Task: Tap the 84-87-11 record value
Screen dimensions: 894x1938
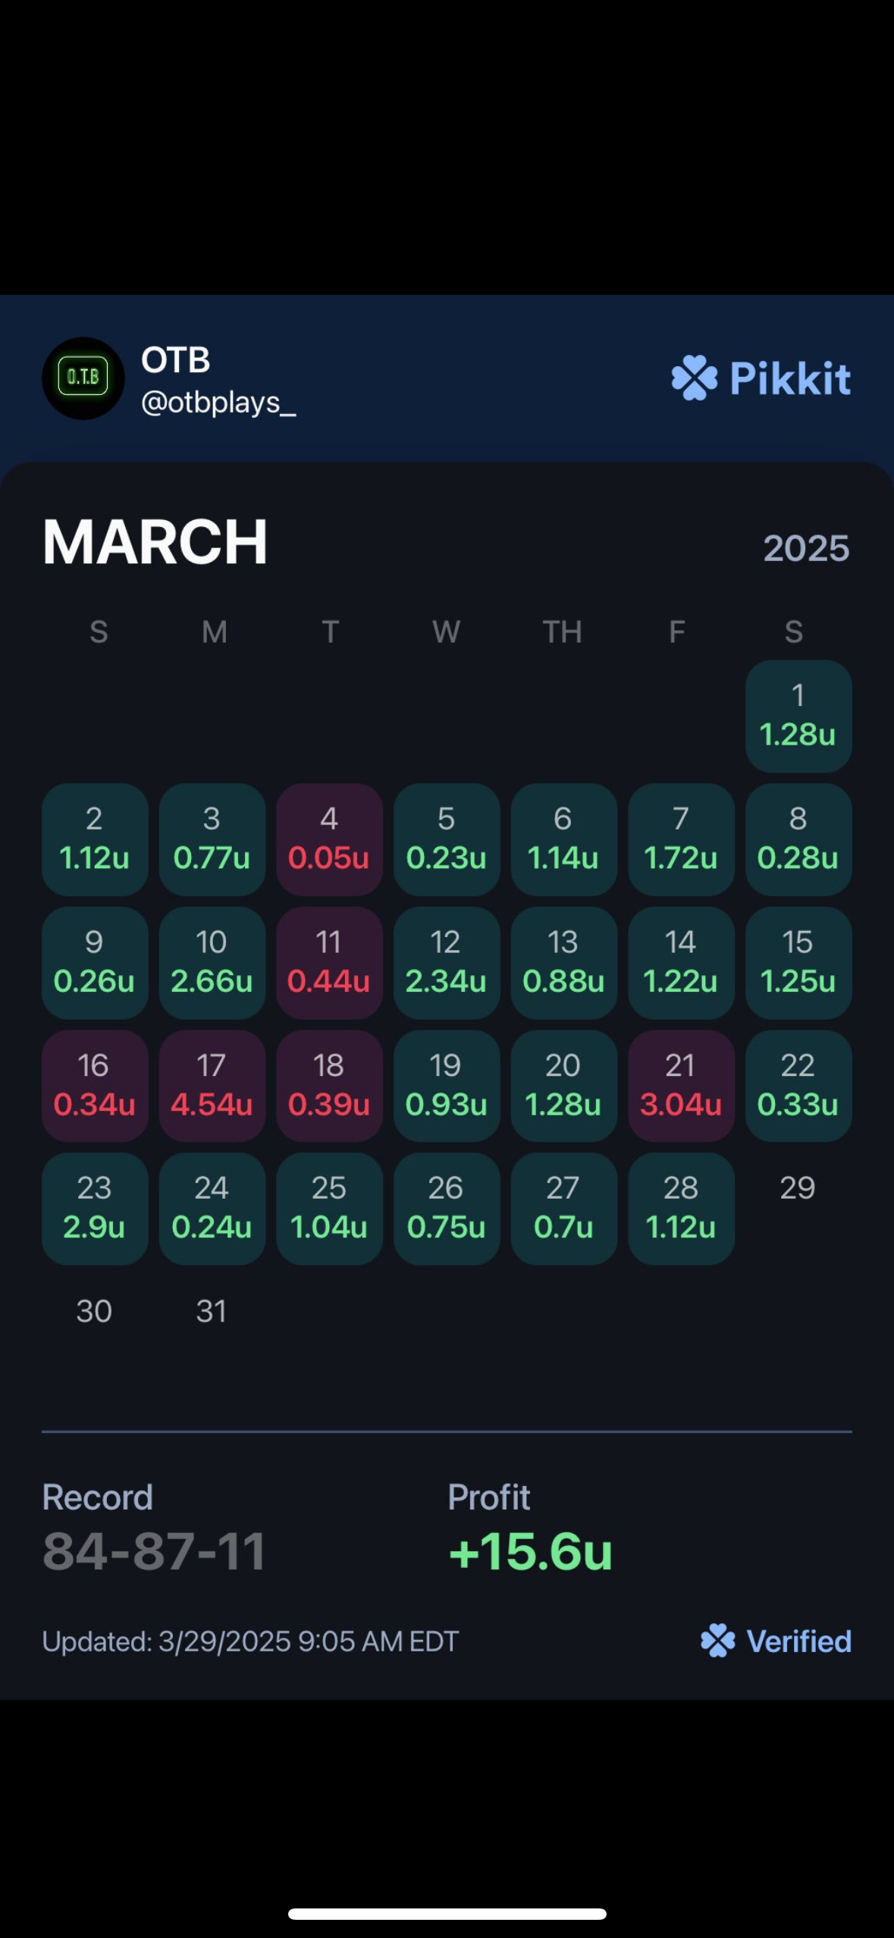Action: [x=154, y=1551]
